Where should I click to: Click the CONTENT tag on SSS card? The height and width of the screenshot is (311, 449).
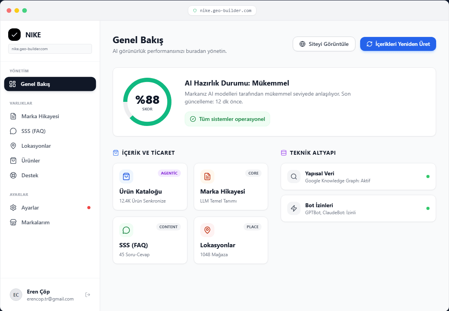168,227
